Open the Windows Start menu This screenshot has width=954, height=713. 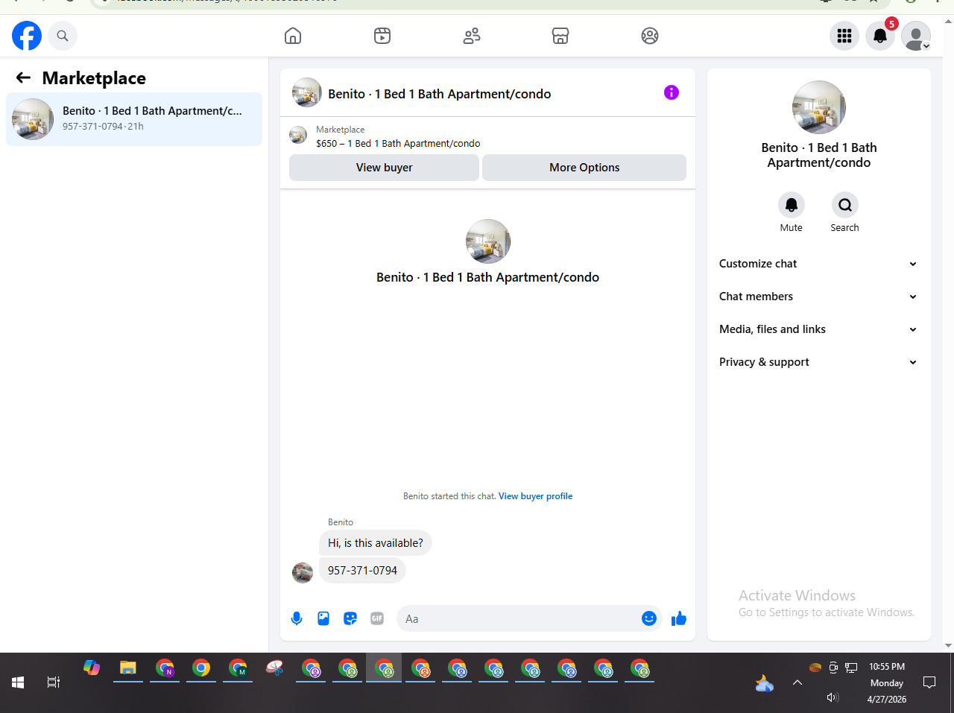[18, 682]
